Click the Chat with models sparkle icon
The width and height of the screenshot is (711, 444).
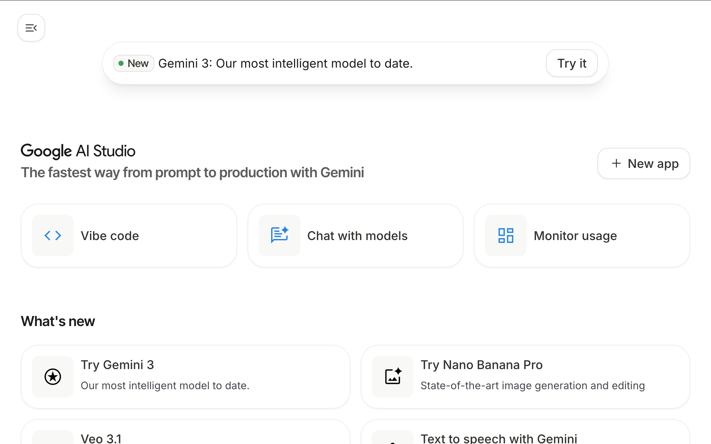279,235
